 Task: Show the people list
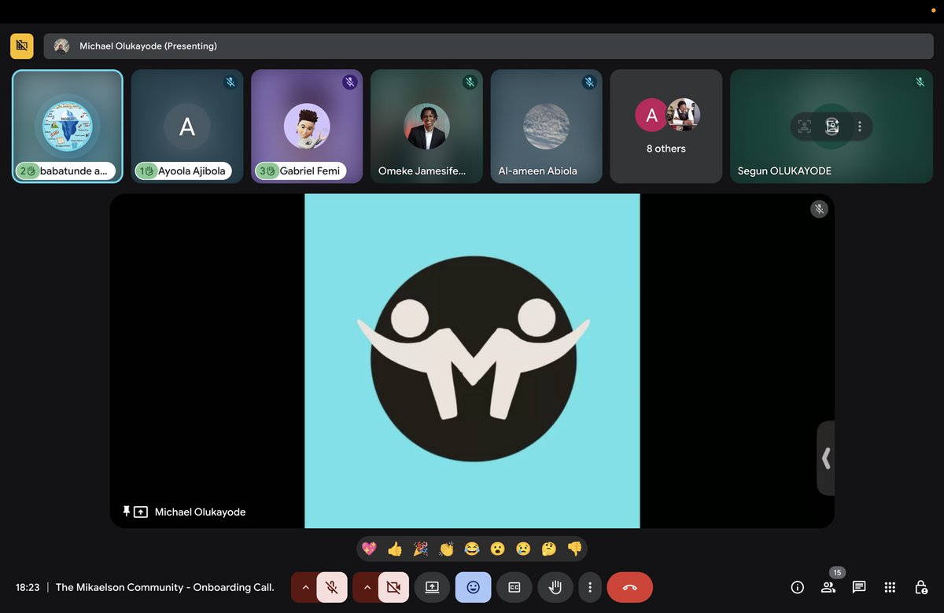[x=828, y=587]
